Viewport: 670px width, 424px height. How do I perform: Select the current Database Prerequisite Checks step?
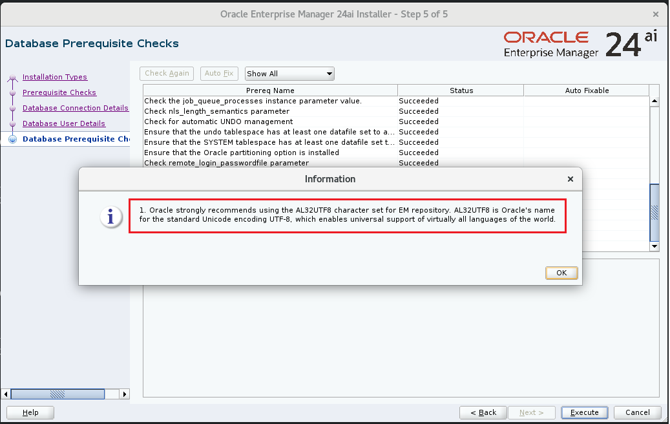pyautogui.click(x=76, y=139)
